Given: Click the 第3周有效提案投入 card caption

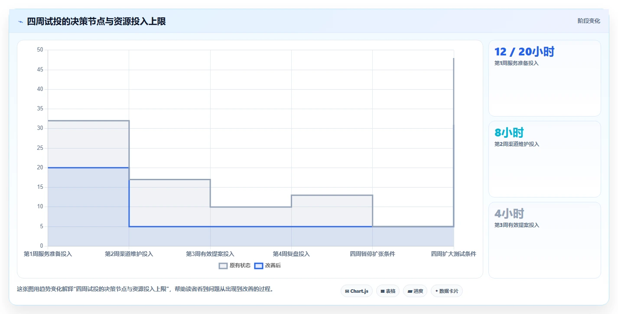Looking at the screenshot, I should [517, 225].
